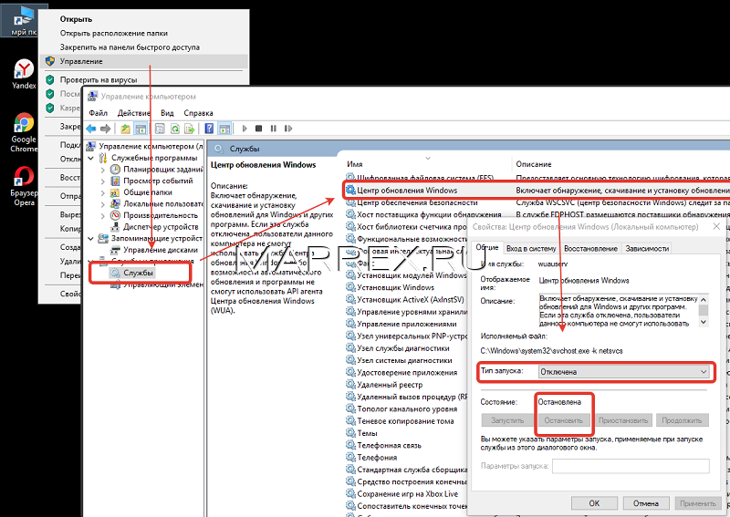Click the Start Service play icon
The width and height of the screenshot is (730, 517).
point(245,129)
